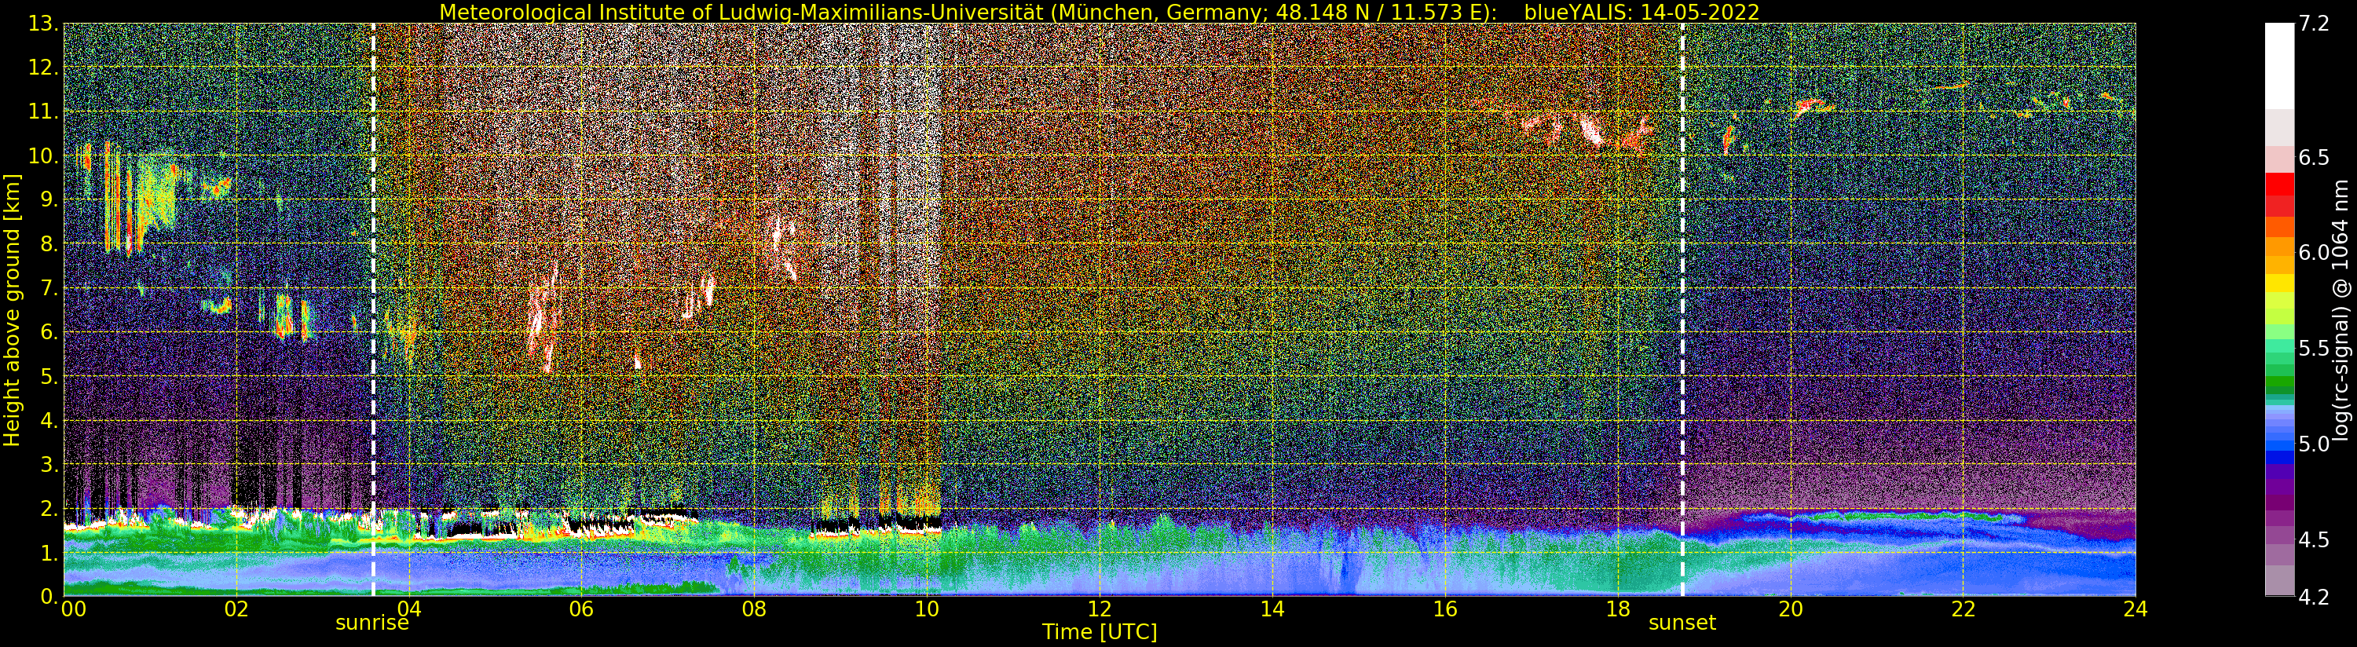This screenshot has height=647, width=2357.
Task: Click the '4.' height axis tick label
Action: point(49,420)
